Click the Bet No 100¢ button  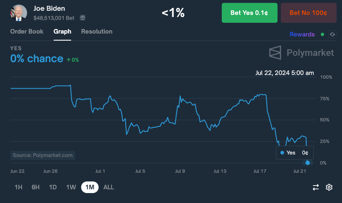pyautogui.click(x=309, y=13)
